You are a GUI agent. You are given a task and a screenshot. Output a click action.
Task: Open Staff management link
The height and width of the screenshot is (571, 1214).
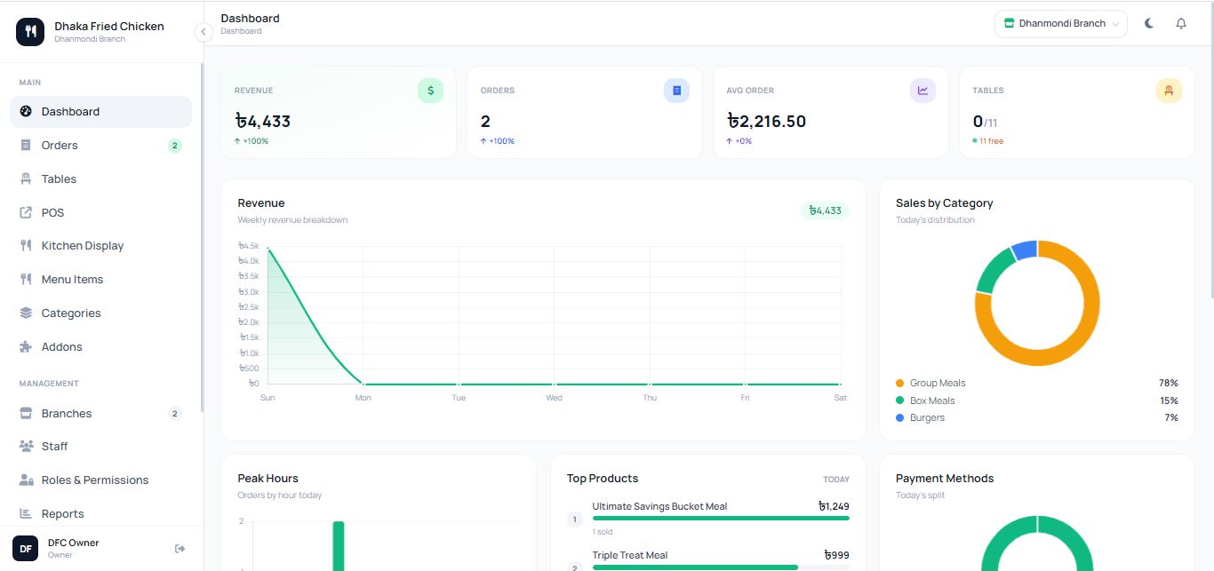[100, 447]
